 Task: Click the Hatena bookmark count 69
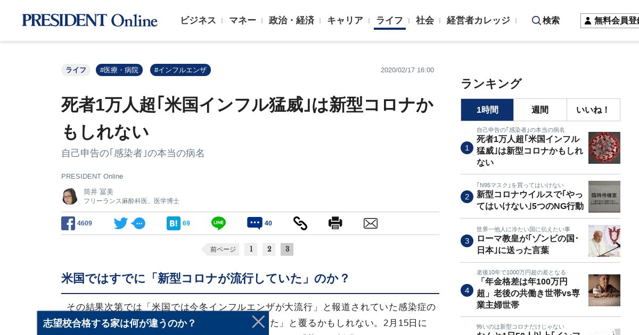pyautogui.click(x=186, y=223)
